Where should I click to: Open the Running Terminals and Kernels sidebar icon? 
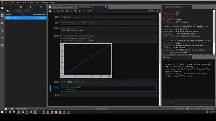(2, 16)
